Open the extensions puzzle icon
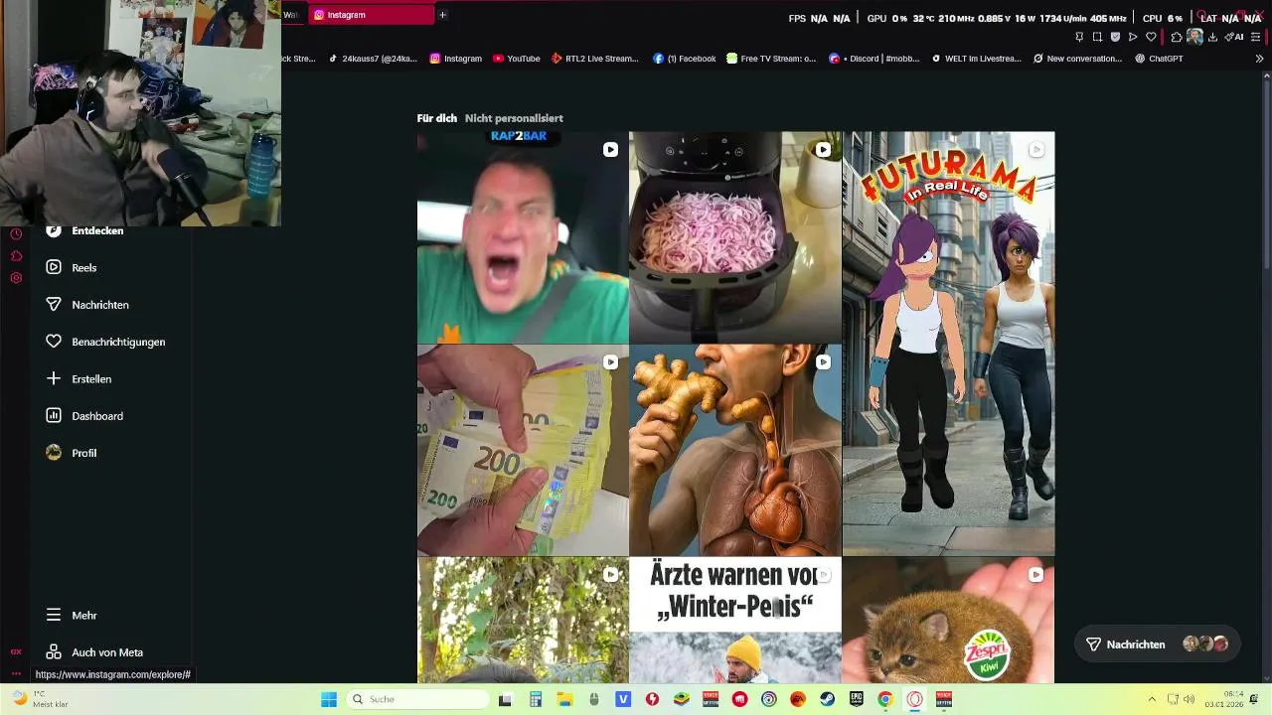 [x=1177, y=37]
